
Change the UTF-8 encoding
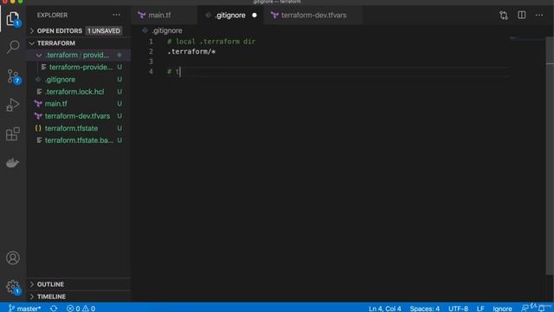pos(458,309)
